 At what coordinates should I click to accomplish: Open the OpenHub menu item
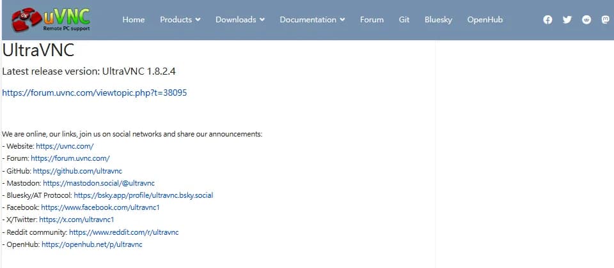point(485,20)
